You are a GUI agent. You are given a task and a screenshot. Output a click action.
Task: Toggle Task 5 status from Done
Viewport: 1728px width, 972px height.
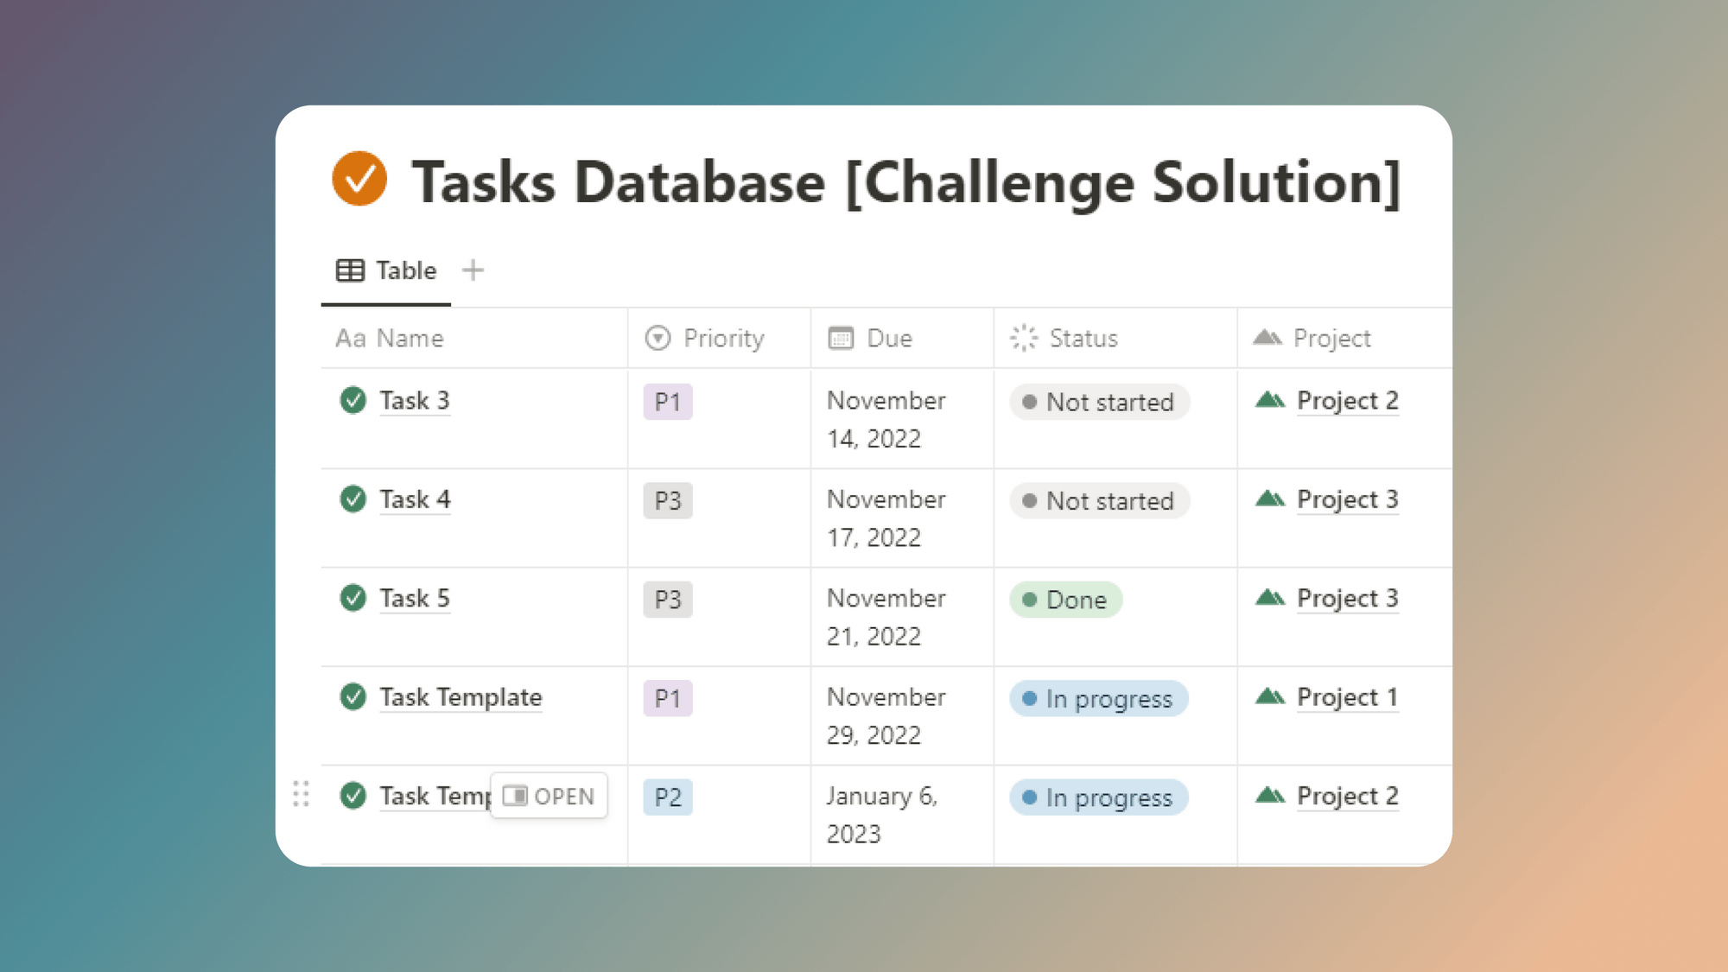[1065, 599]
